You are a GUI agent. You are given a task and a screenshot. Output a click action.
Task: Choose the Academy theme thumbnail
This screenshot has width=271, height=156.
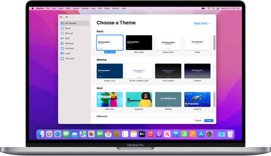197,99
